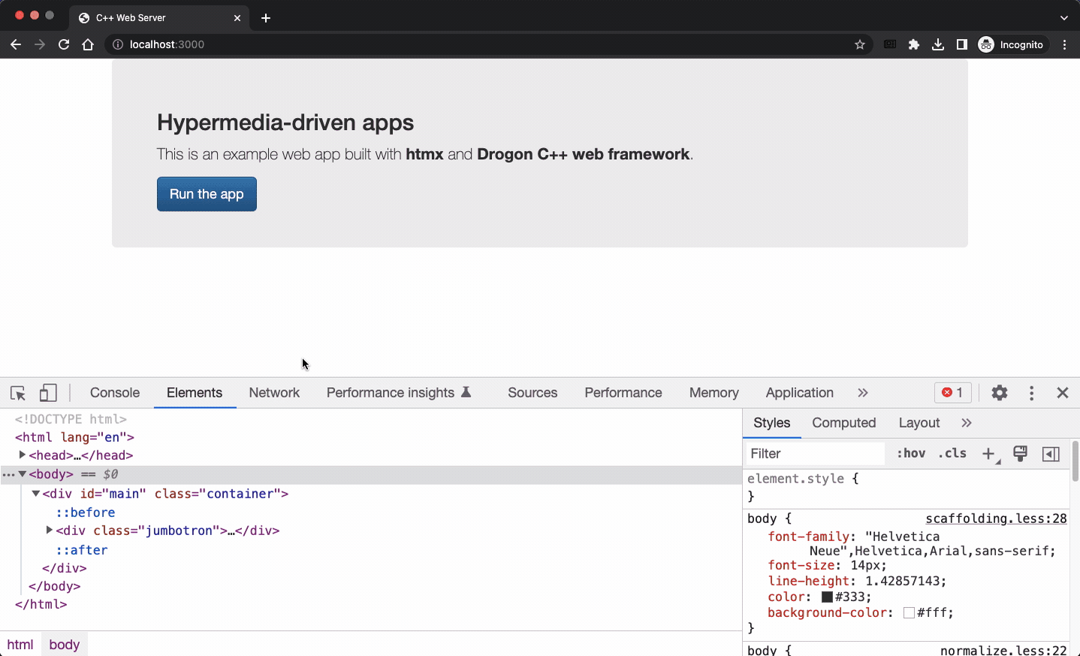Click the new style rule plus icon
The width and height of the screenshot is (1080, 656).
click(x=988, y=454)
